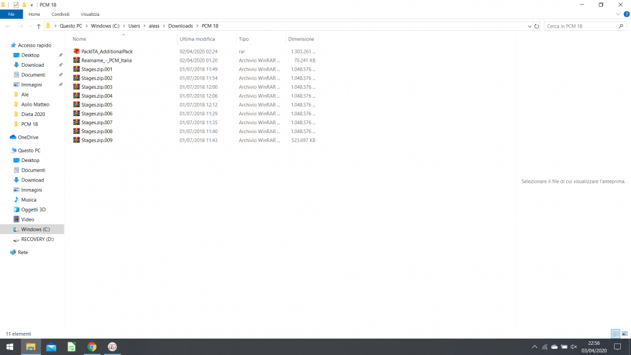Image resolution: width=631 pixels, height=355 pixels.
Task: Open Oggetti 3D under Questo PC
Action: [33, 209]
